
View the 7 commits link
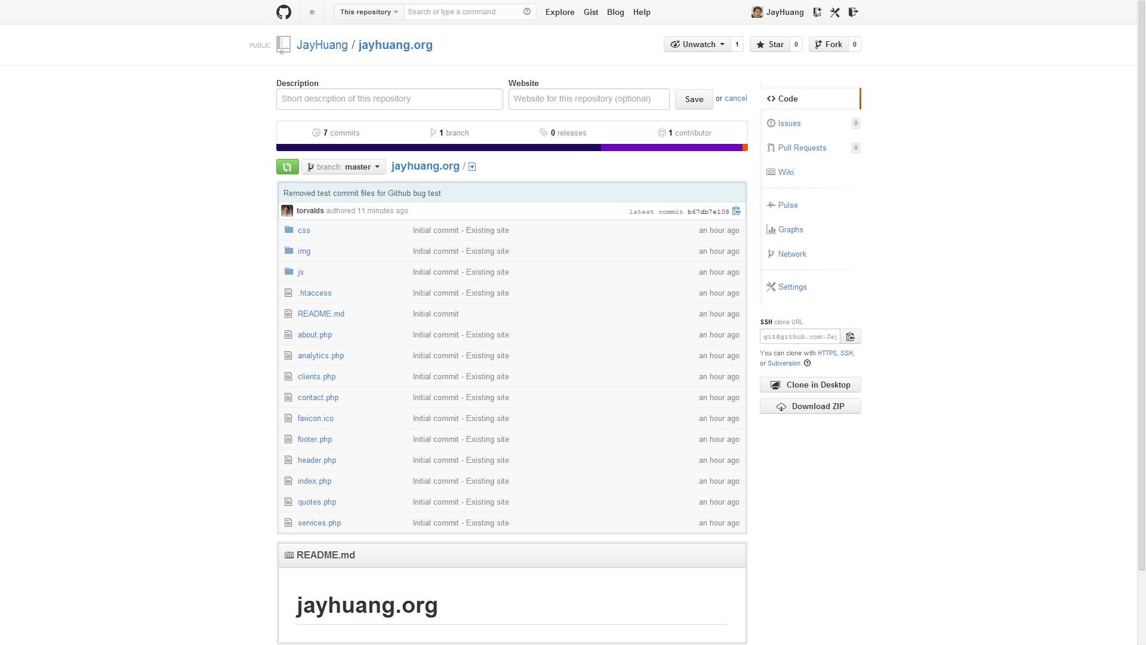click(336, 133)
